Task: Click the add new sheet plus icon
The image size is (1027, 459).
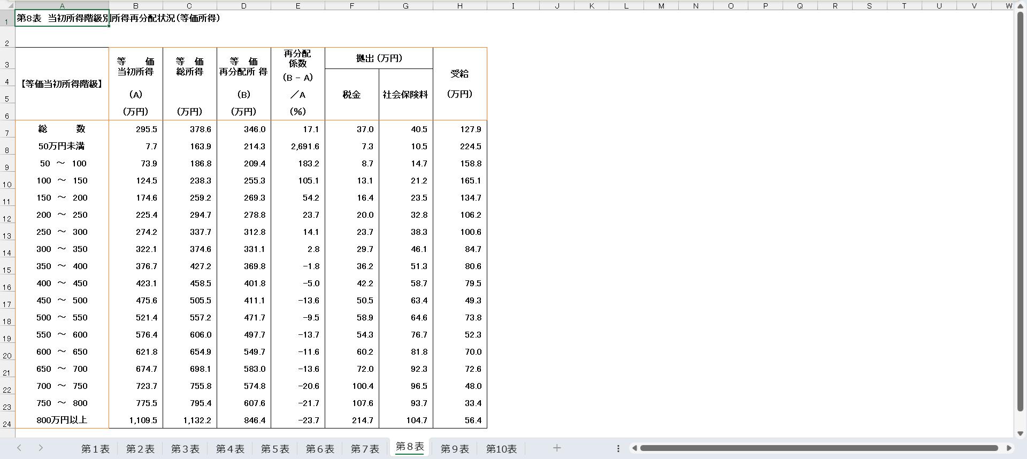Action: click(557, 448)
